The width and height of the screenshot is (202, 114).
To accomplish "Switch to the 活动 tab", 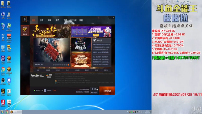I will (x=41, y=20).
